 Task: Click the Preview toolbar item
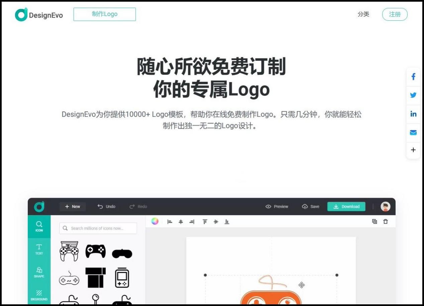pyautogui.click(x=277, y=206)
